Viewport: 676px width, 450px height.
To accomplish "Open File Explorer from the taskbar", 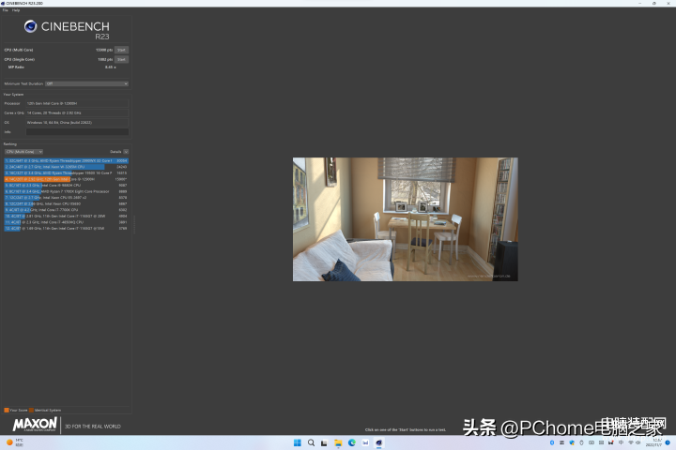I will pyautogui.click(x=338, y=442).
